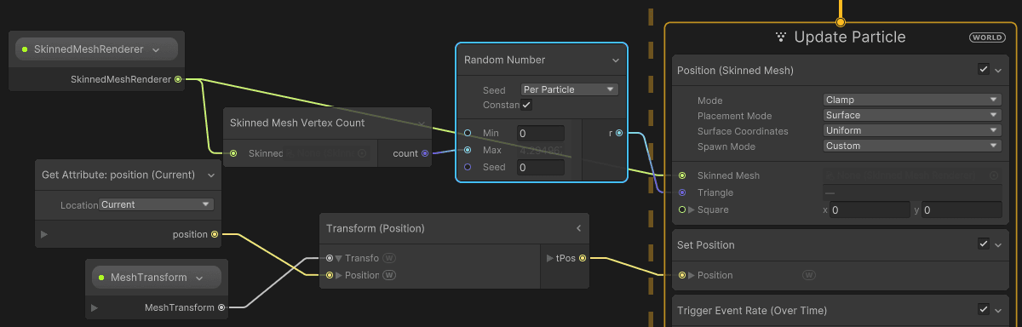
Task: Select the Update Particle context title
Action: coord(849,37)
